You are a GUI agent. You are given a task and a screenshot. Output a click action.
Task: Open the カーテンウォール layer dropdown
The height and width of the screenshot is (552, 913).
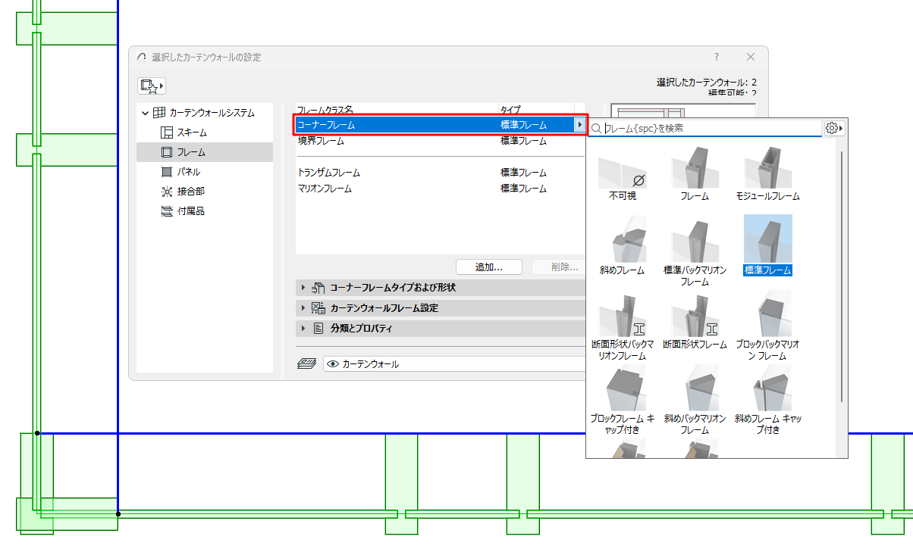454,364
